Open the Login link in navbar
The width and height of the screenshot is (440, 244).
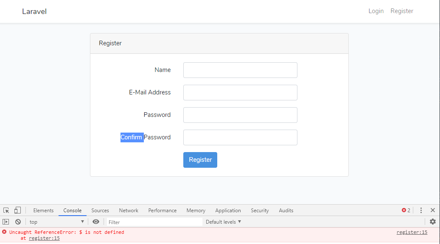(x=376, y=11)
